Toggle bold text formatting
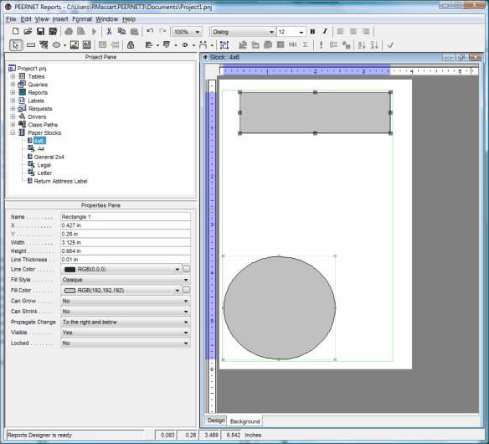Screen dimensions: 489x444 pos(312,32)
